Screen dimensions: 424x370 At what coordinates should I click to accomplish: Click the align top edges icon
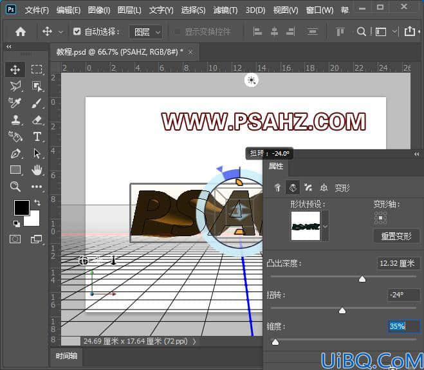pyautogui.click(x=340, y=32)
